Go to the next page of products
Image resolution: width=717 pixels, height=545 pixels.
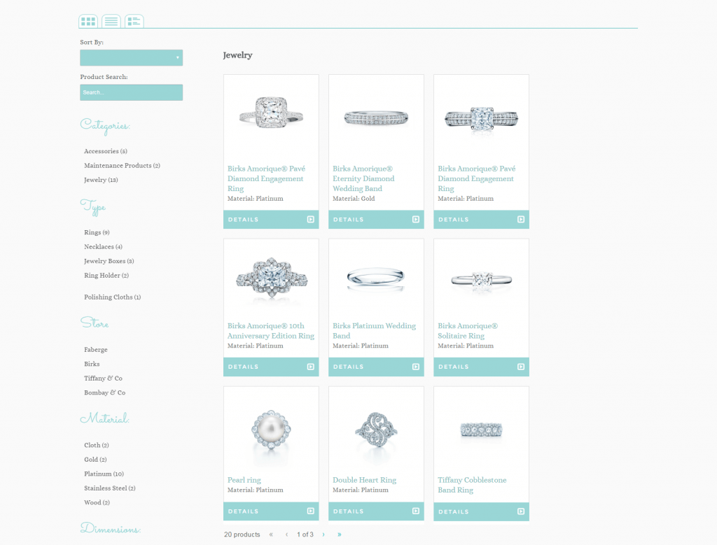coord(323,535)
